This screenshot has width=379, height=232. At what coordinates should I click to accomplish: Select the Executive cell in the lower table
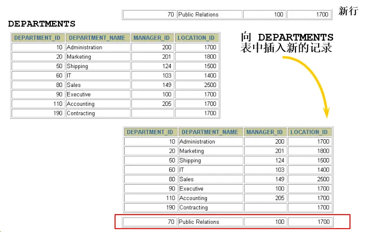[210, 188]
